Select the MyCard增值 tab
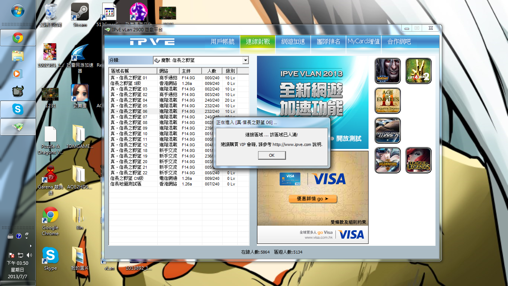Image resolution: width=508 pixels, height=286 pixels. (x=364, y=42)
